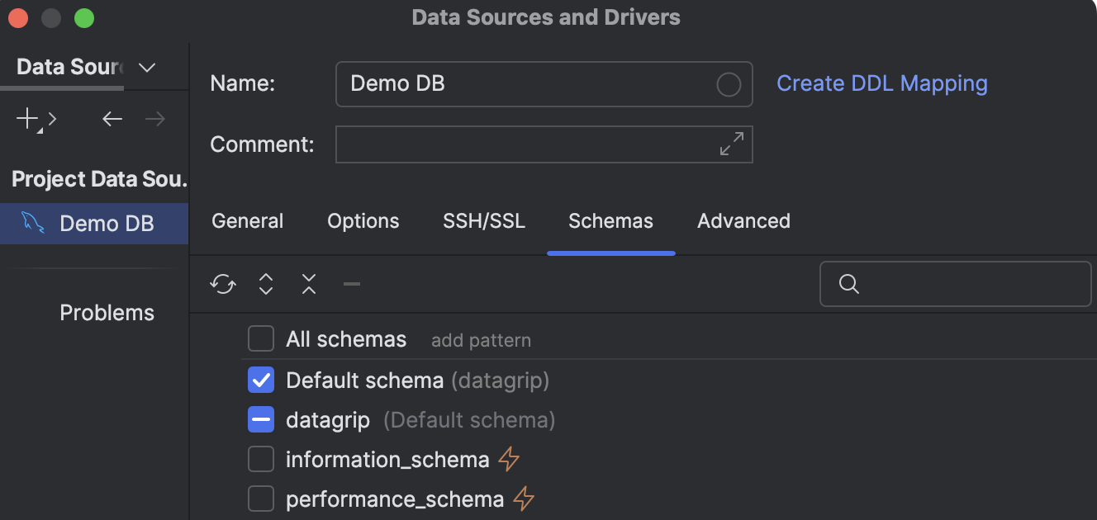Uncheck the Default schema checkbox
Viewport: 1097px width, 520px height.
point(261,379)
